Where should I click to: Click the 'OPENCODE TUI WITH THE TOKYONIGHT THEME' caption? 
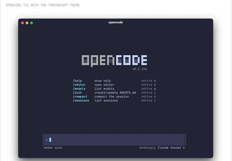(43, 5)
